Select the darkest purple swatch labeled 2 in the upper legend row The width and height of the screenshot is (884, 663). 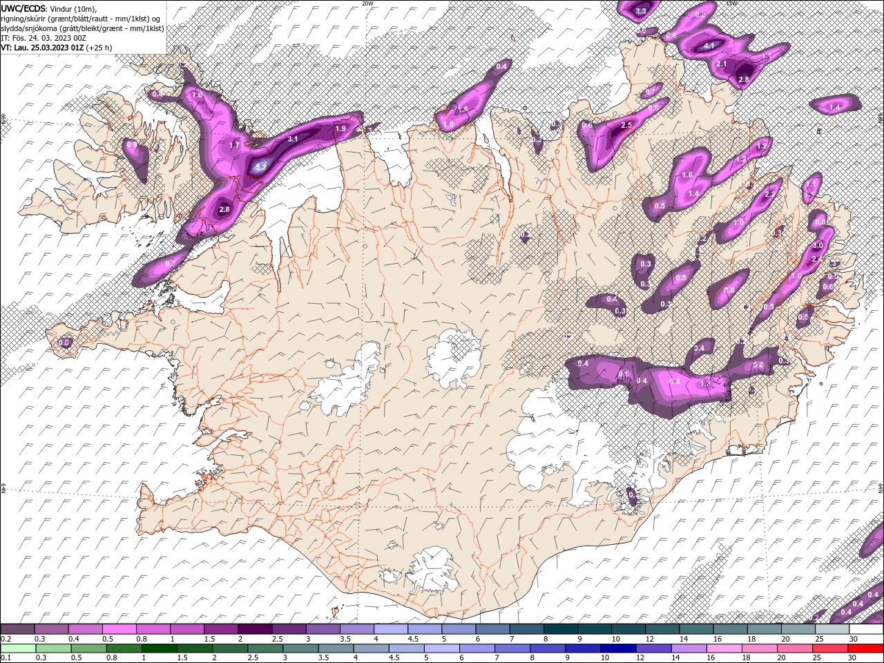(256, 629)
